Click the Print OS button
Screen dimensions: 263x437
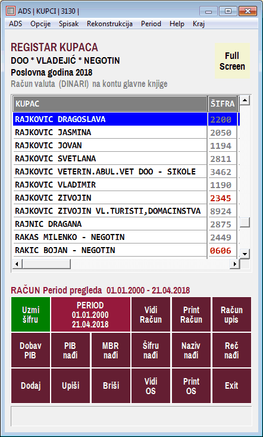(x=191, y=386)
